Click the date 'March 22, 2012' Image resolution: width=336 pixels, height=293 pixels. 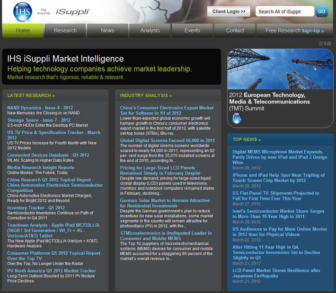pos(247,240)
